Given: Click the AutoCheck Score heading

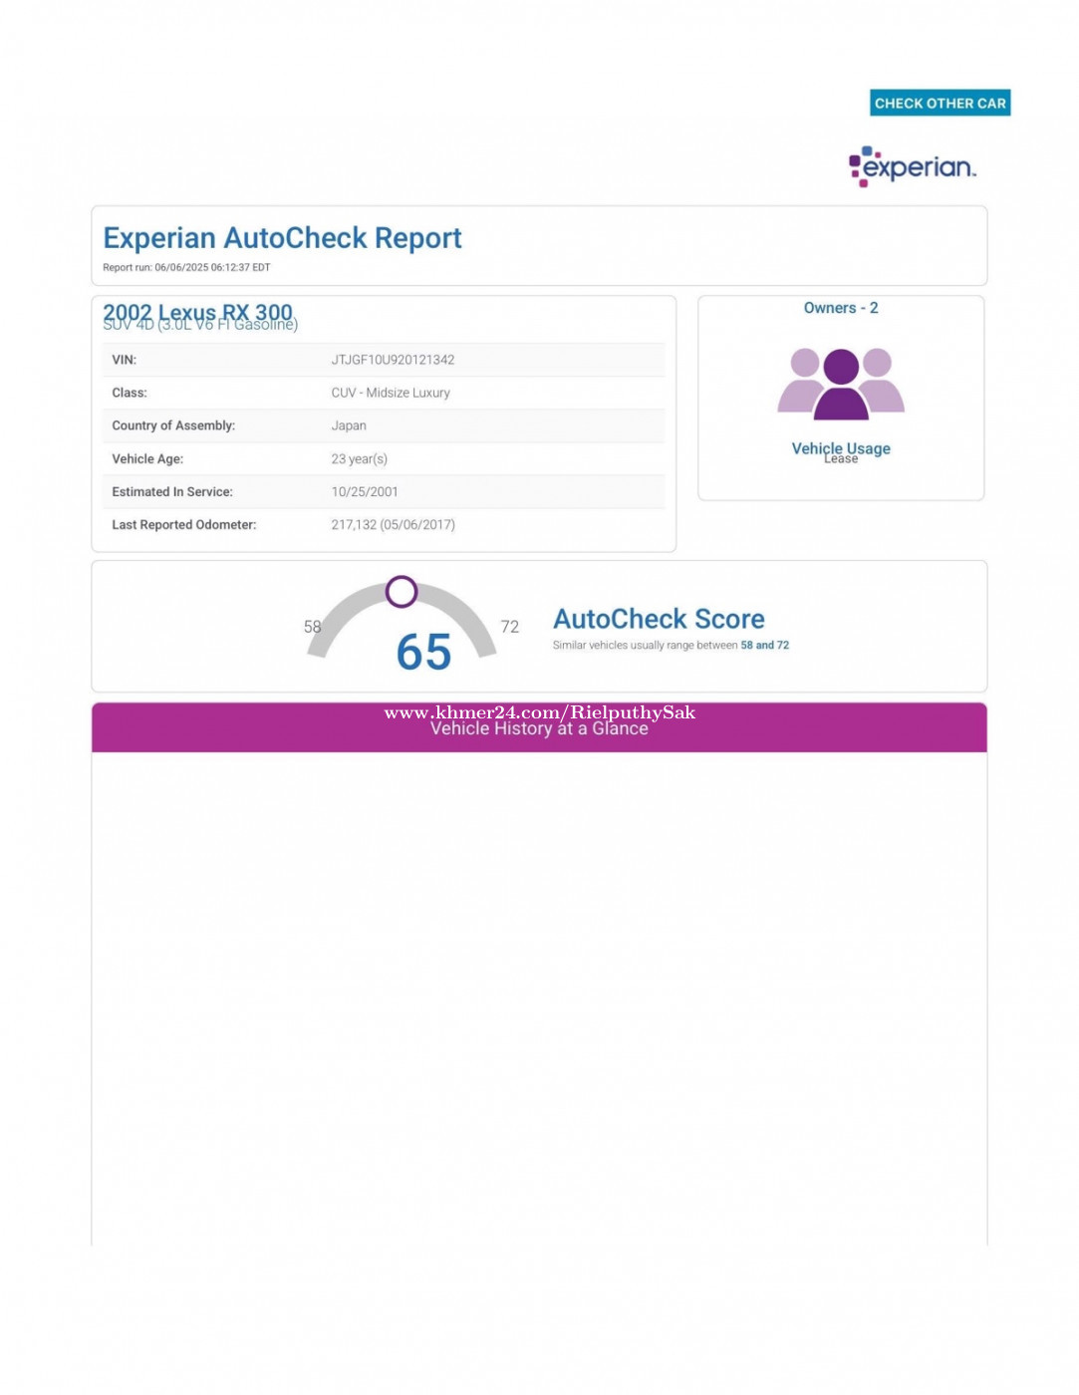Looking at the screenshot, I should tap(659, 619).
